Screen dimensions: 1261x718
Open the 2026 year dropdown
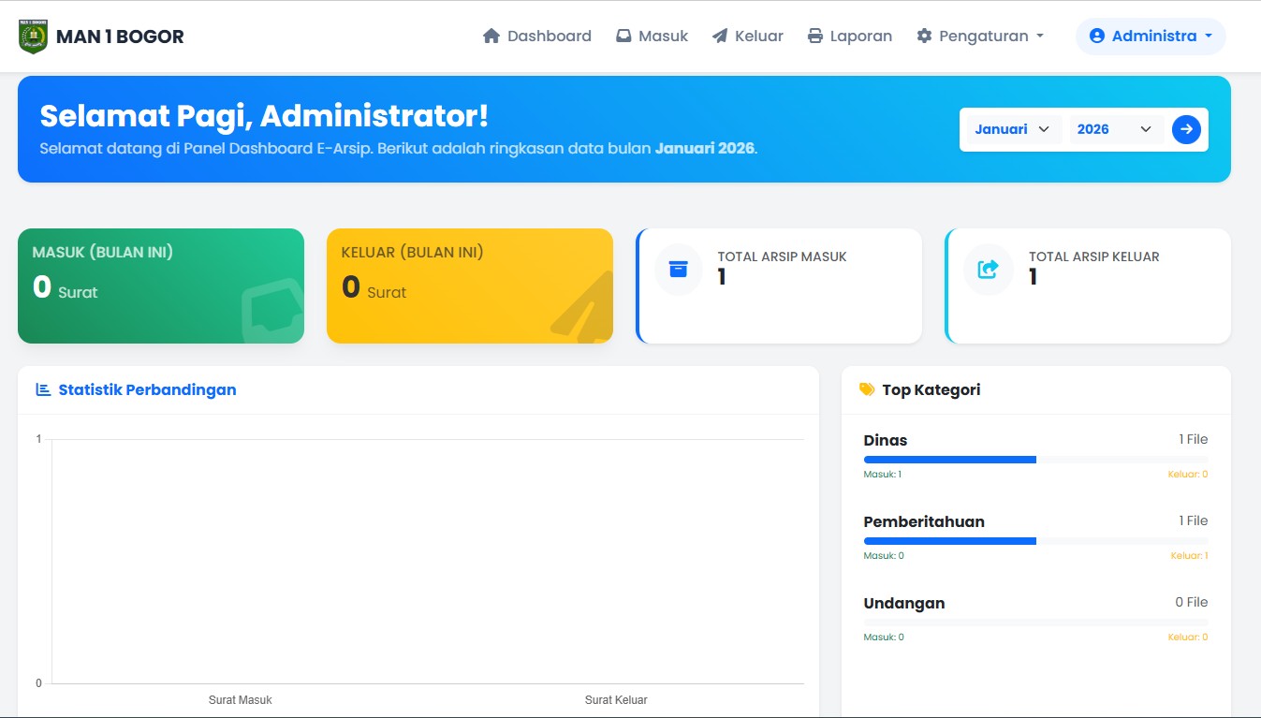point(1114,129)
